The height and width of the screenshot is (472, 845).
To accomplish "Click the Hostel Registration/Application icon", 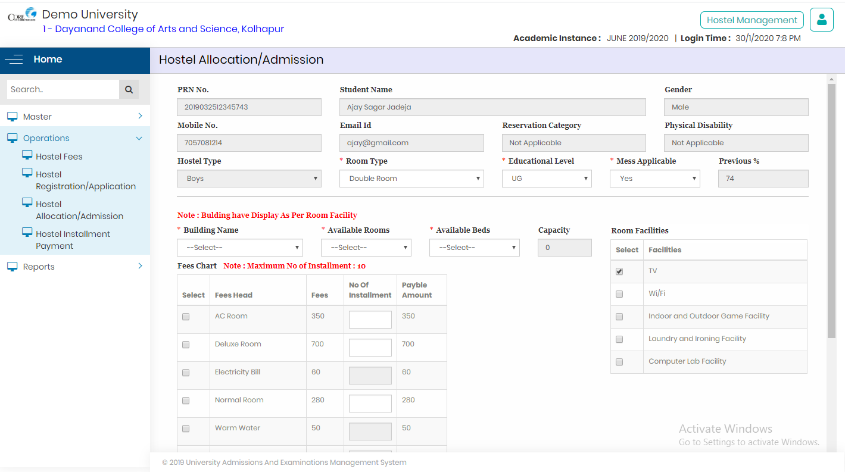I will [x=27, y=174].
